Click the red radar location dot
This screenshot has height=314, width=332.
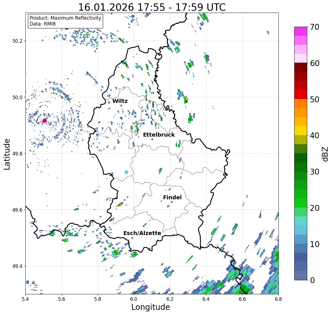(45, 120)
